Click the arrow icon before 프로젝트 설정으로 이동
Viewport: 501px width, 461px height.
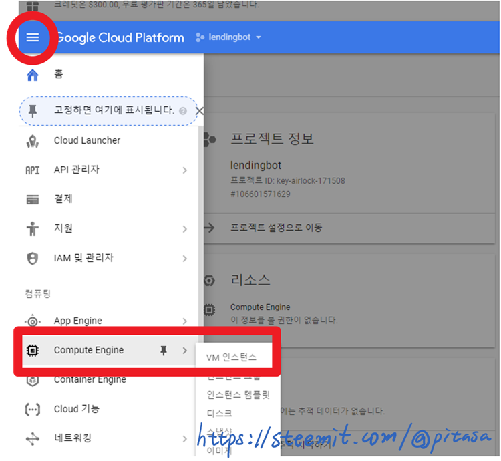pyautogui.click(x=209, y=228)
